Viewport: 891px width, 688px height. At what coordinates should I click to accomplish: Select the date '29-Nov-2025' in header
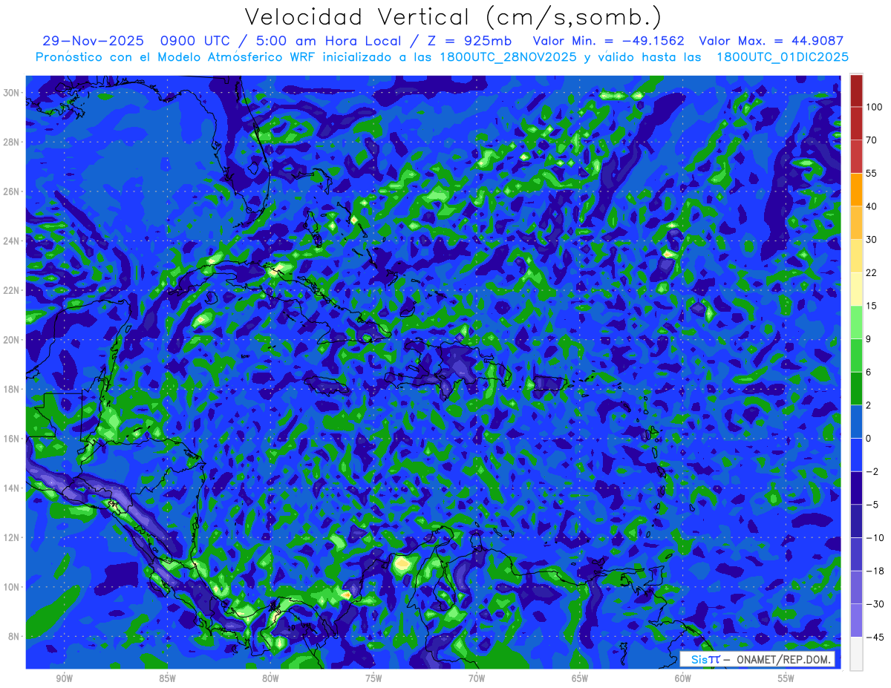pyautogui.click(x=93, y=42)
